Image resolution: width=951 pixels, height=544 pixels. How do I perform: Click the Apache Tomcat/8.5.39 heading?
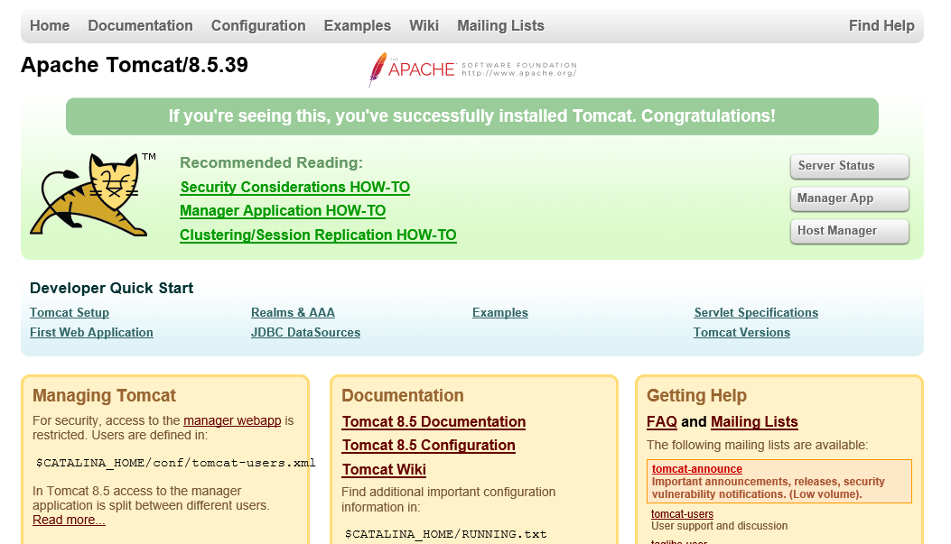(135, 65)
